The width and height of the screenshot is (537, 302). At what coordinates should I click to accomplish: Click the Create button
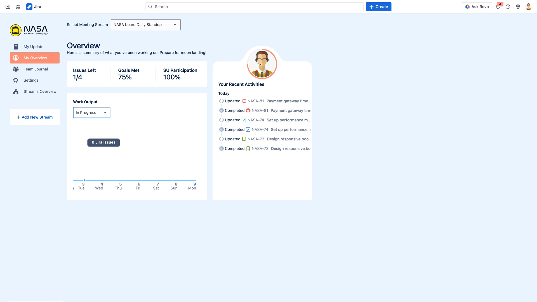pos(379,6)
